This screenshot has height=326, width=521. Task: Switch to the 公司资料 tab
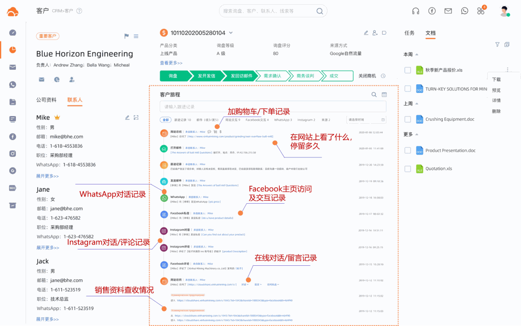46,100
